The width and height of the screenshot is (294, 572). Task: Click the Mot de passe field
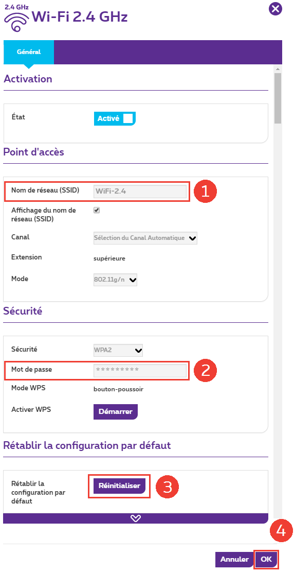pyautogui.click(x=140, y=370)
